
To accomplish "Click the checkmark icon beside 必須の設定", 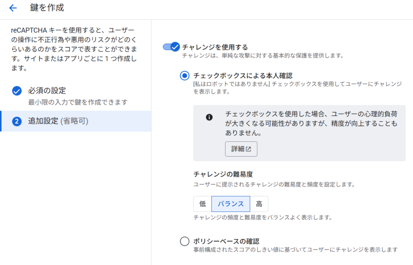I will tap(17, 91).
